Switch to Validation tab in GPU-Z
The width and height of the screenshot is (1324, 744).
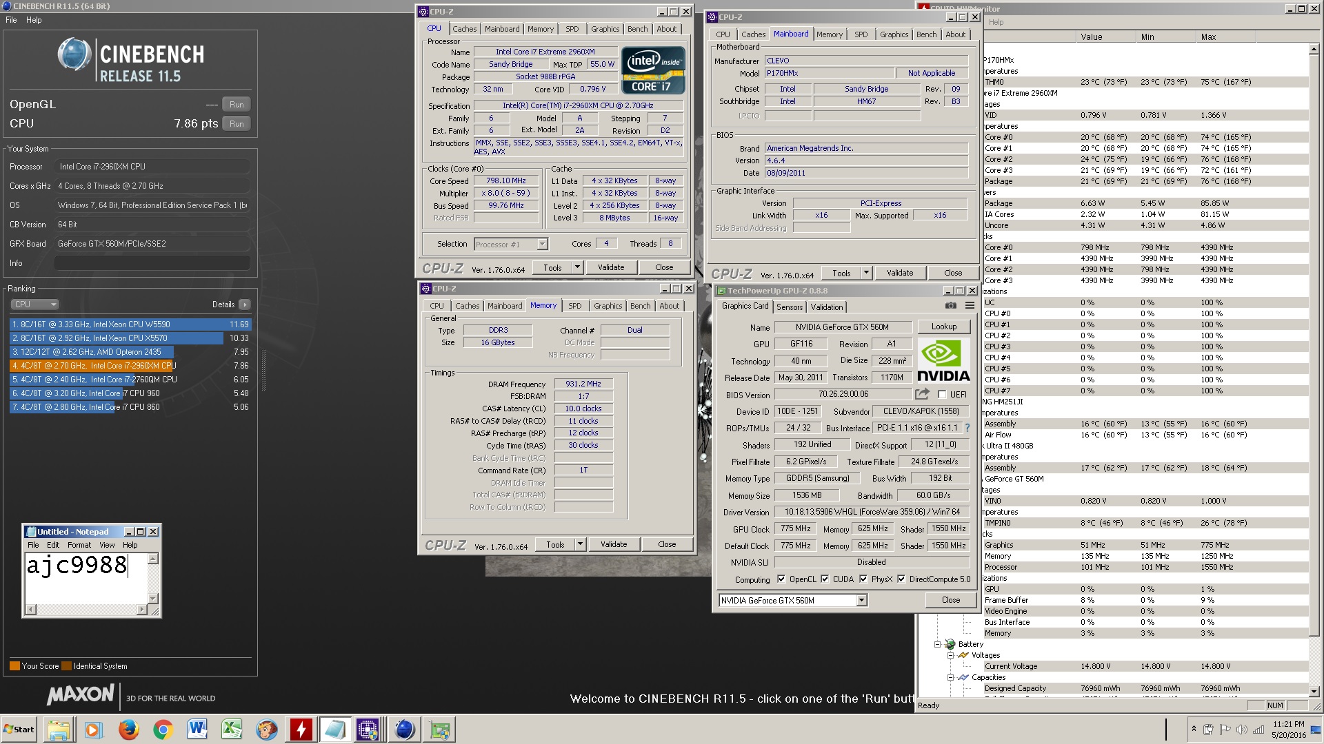(826, 307)
